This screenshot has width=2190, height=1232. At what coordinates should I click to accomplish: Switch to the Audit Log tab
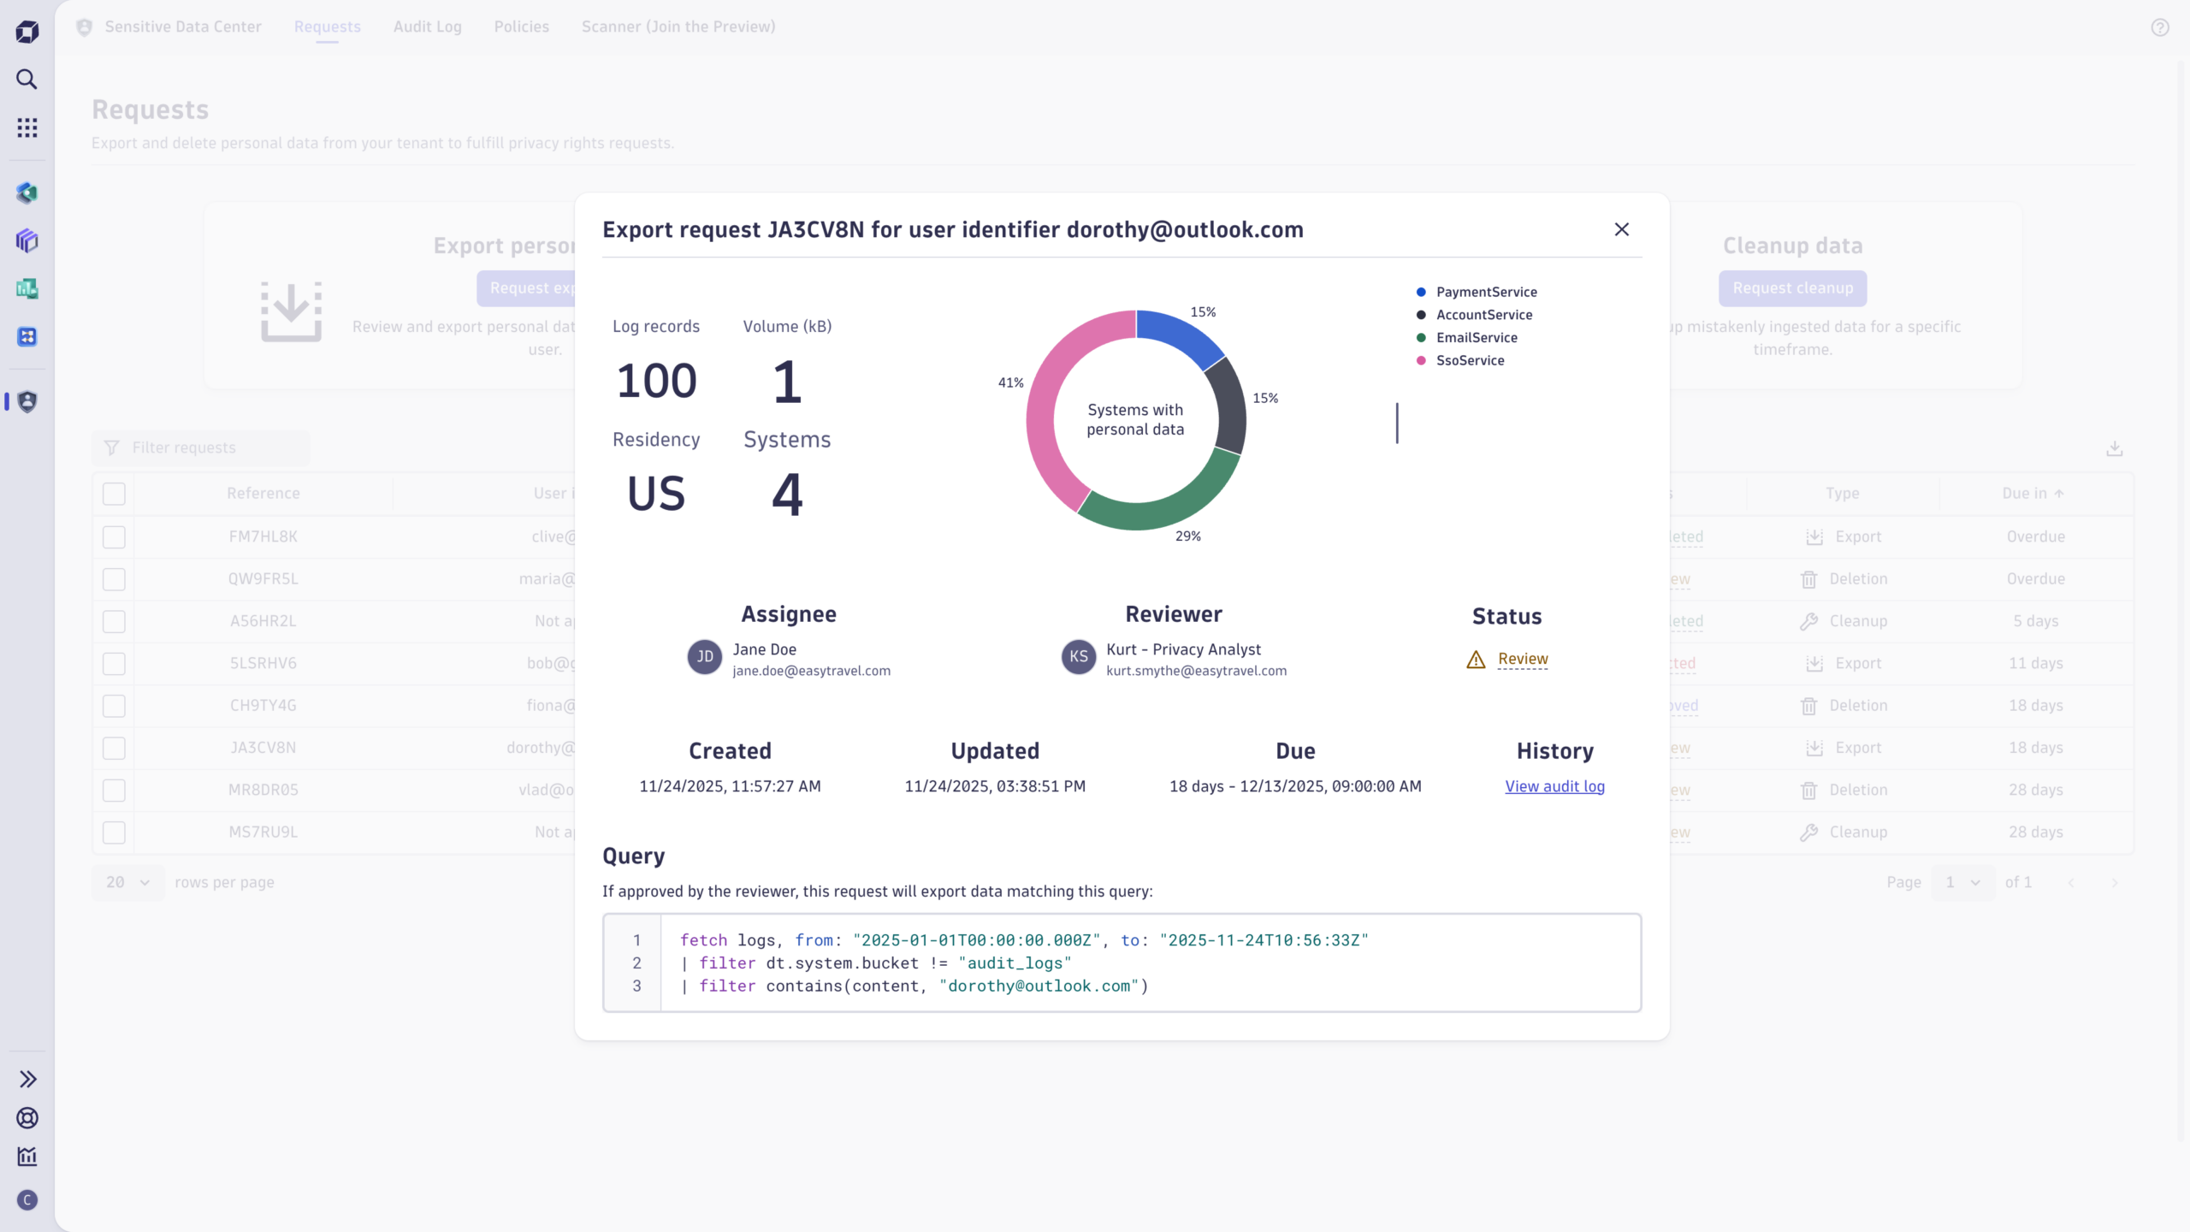coord(427,27)
